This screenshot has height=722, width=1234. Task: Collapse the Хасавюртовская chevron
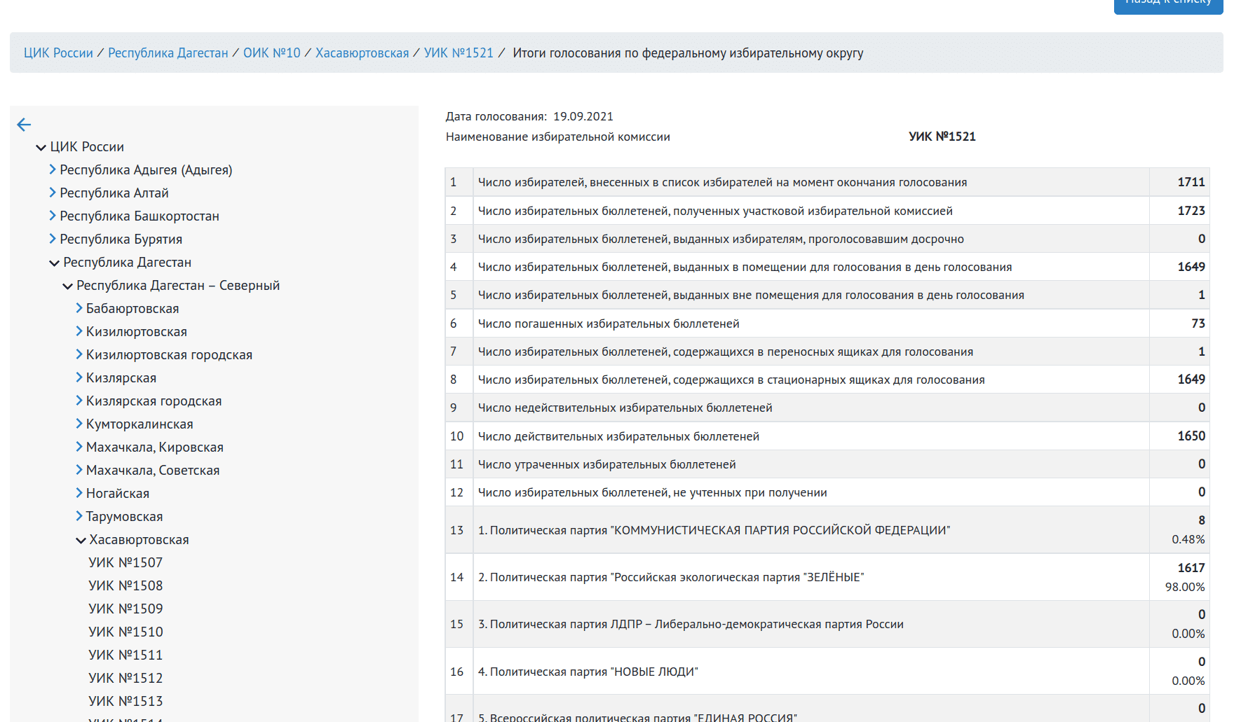81,540
